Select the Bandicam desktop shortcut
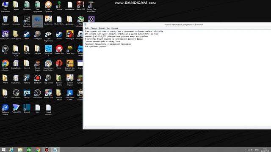This screenshot has height=152, width=271. coord(38,79)
